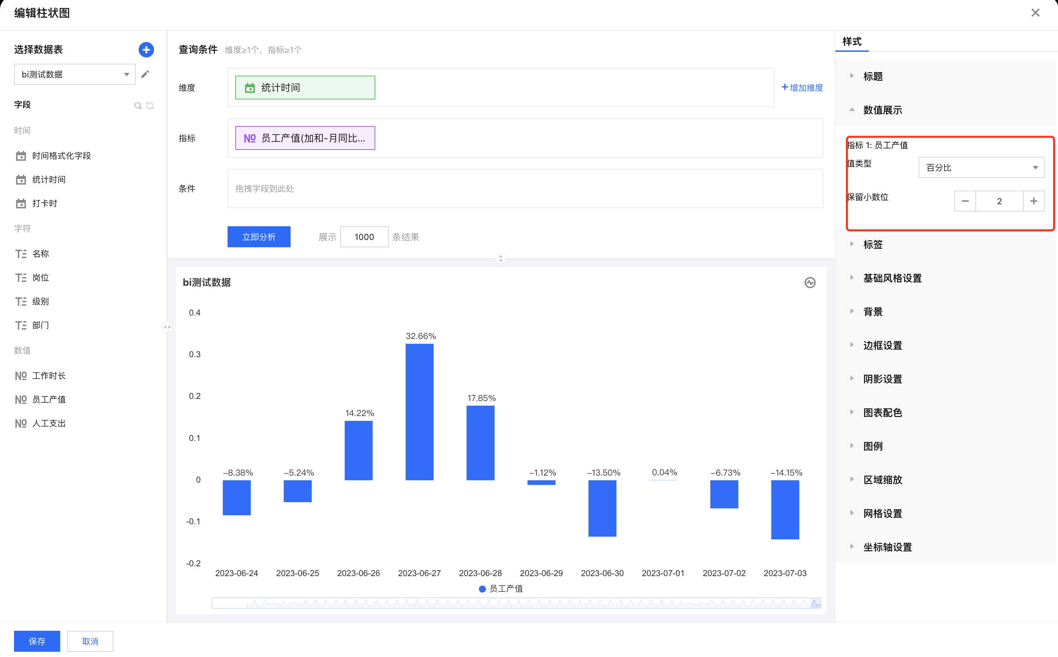Click the calendar icon of 打卡时 field
Viewport: 1058px width, 657px height.
[x=21, y=203]
